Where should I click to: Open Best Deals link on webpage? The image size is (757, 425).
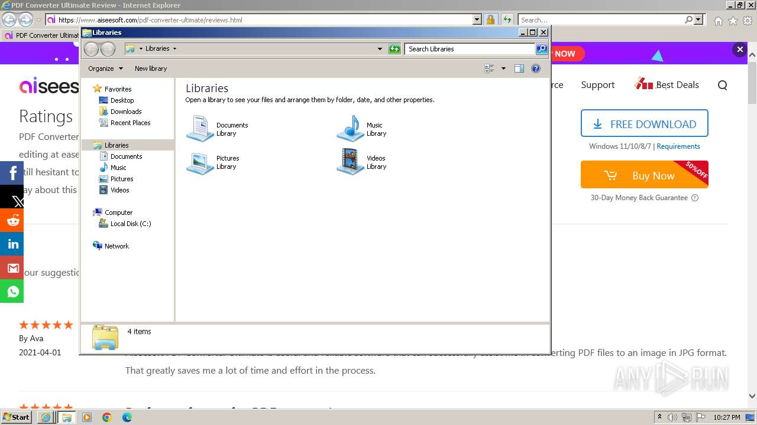(x=667, y=84)
